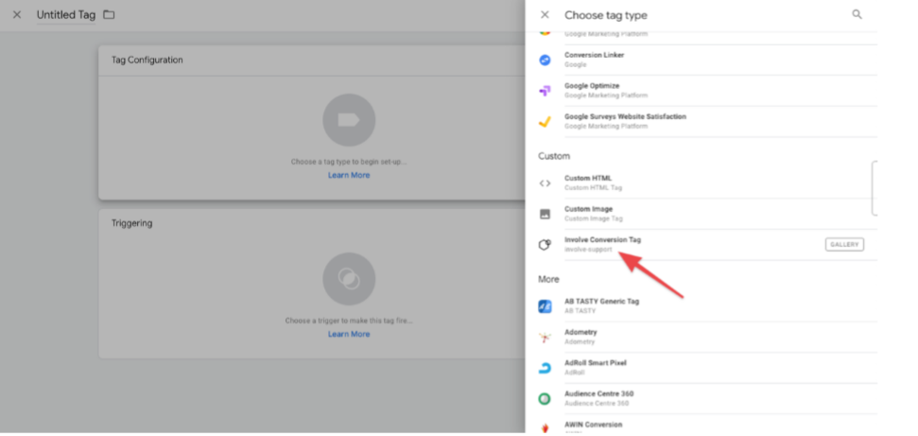Click 'Choose a tag type to begin set-up' text
Viewport: 918px width, 436px height.
pos(349,162)
